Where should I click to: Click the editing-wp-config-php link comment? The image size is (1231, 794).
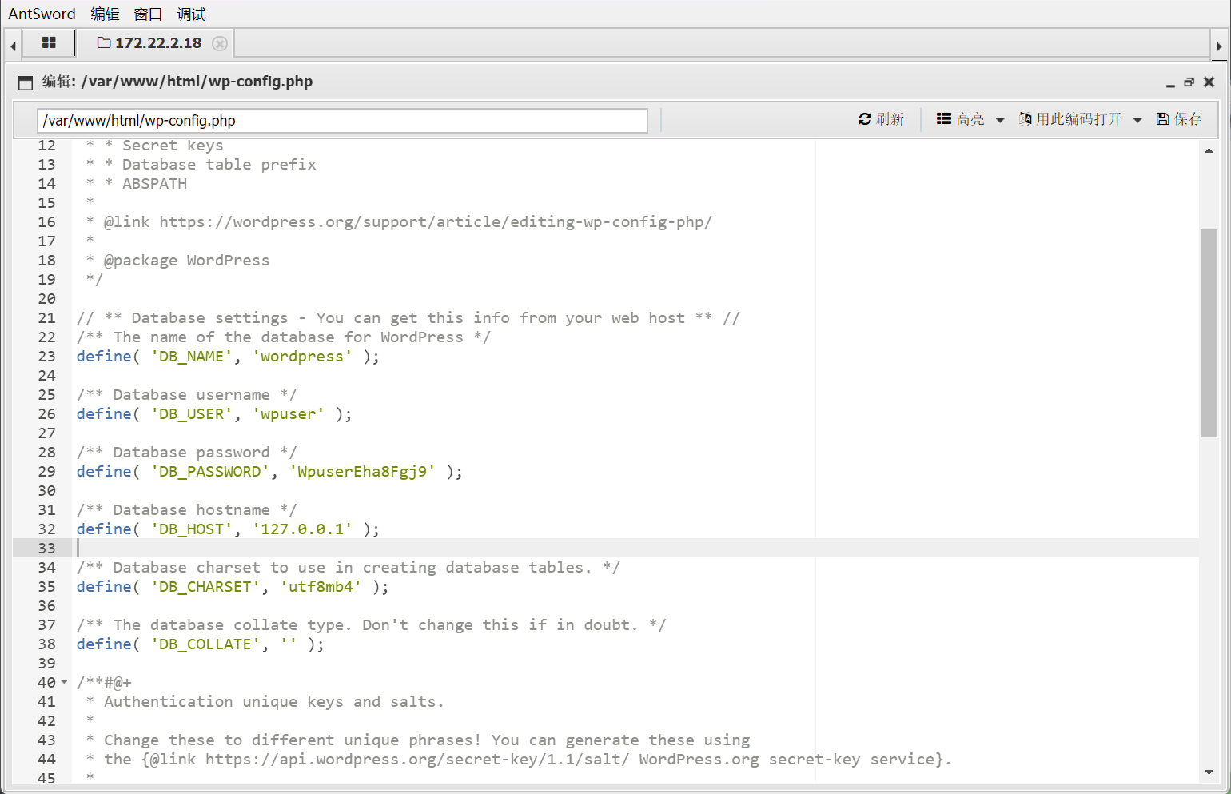pos(408,222)
